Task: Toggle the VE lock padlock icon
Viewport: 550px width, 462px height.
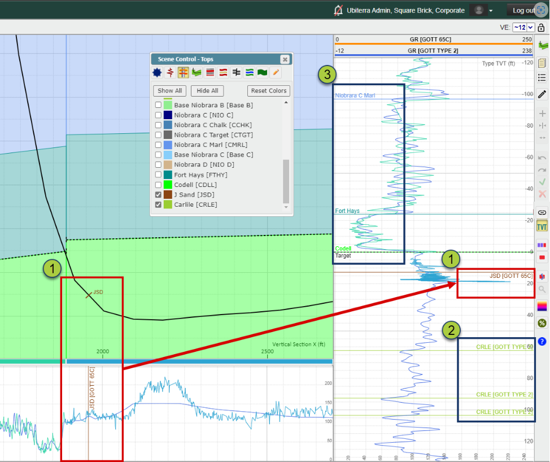Action: [x=541, y=27]
